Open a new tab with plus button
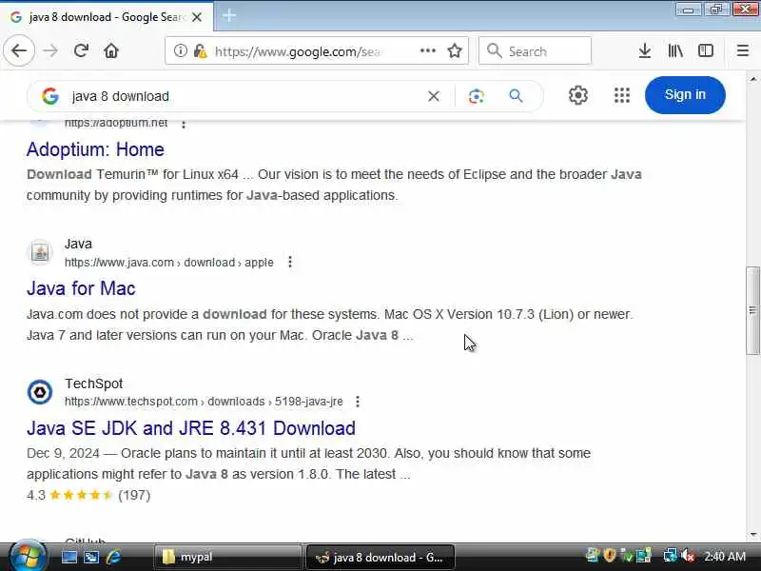Screen dimensions: 761x571 [x=229, y=16]
